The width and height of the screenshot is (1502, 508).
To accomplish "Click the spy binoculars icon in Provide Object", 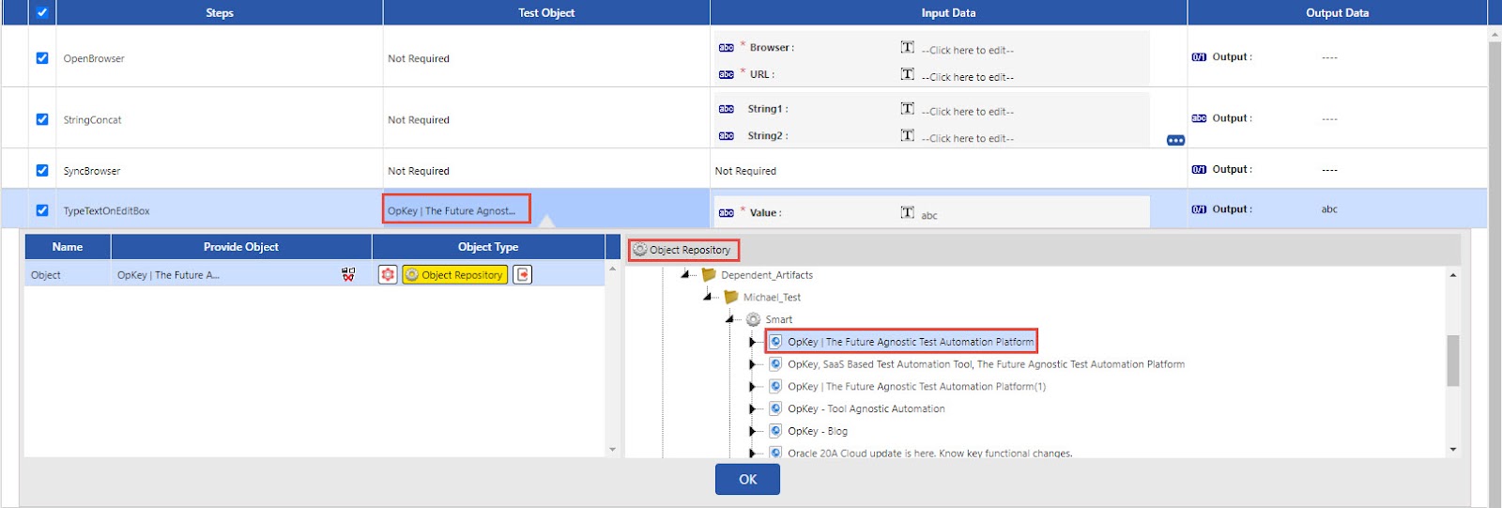I will click(348, 274).
